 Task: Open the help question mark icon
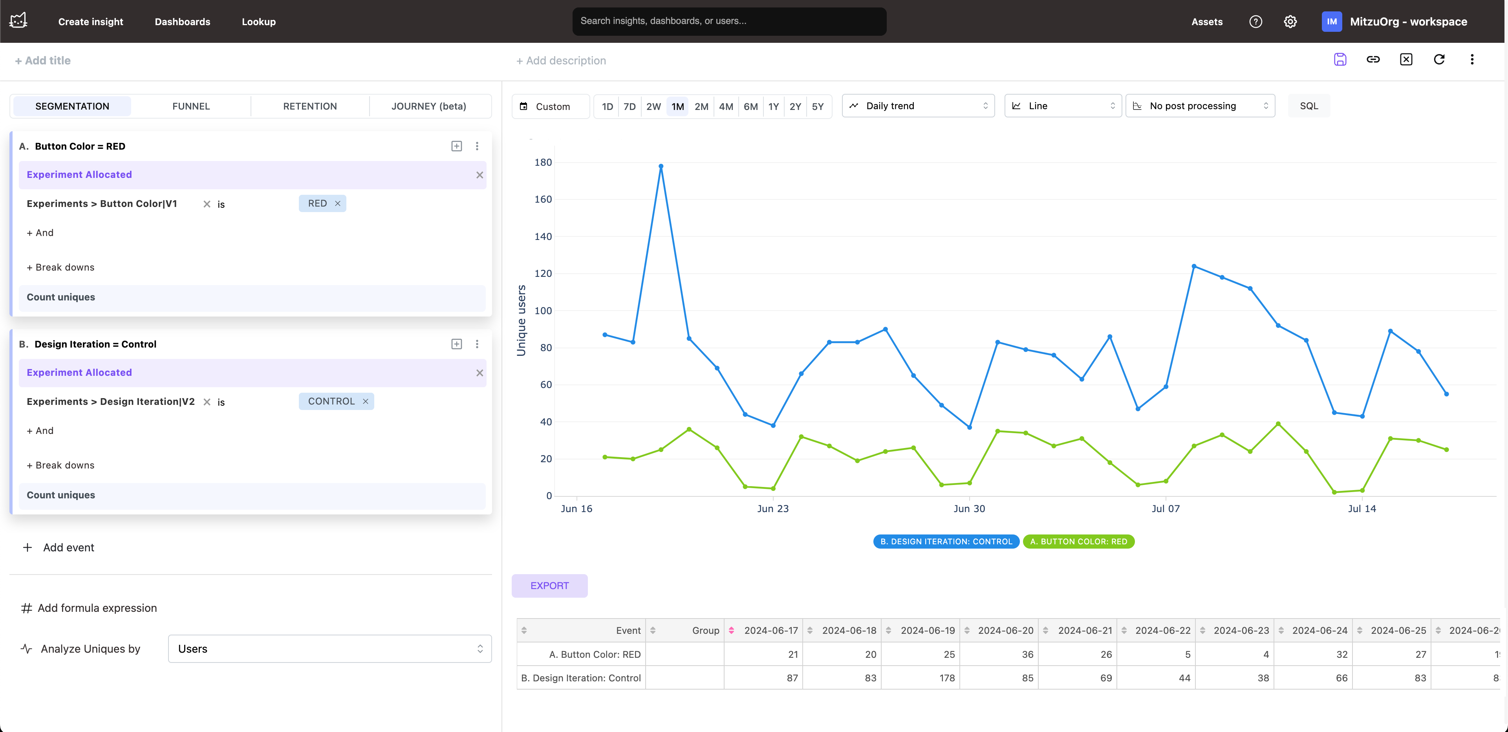point(1255,22)
